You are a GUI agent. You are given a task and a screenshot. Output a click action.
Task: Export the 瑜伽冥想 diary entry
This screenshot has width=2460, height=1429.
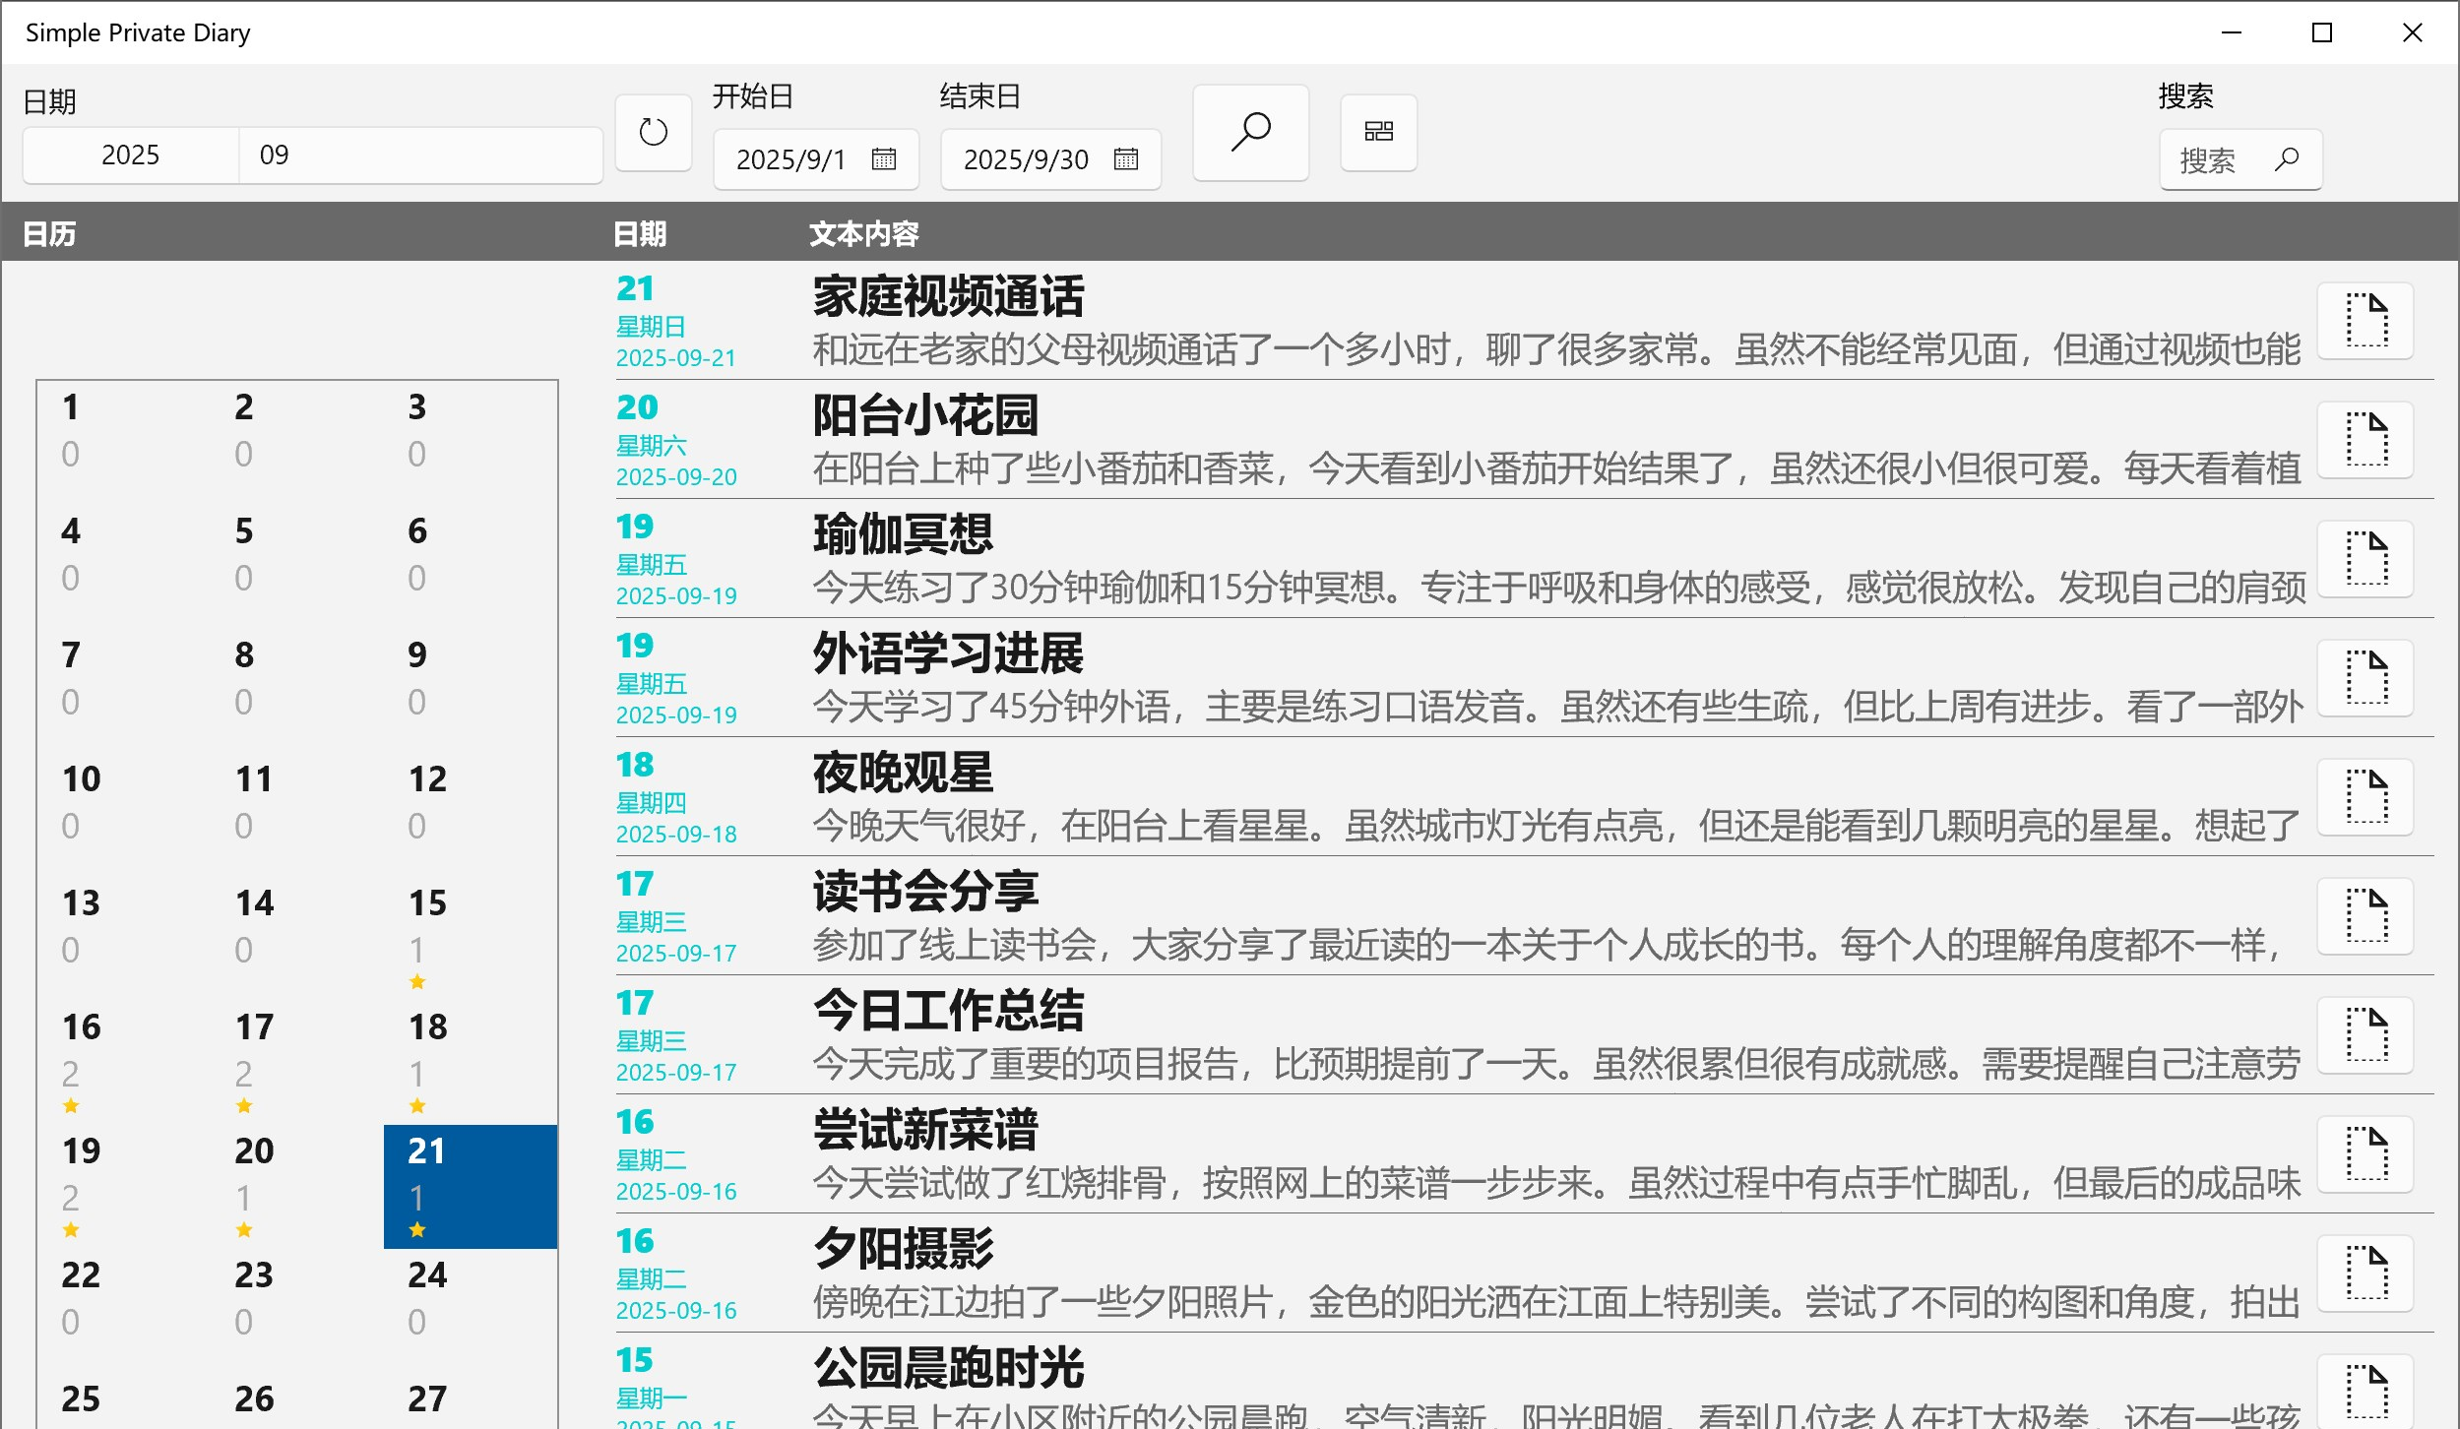pos(2365,559)
